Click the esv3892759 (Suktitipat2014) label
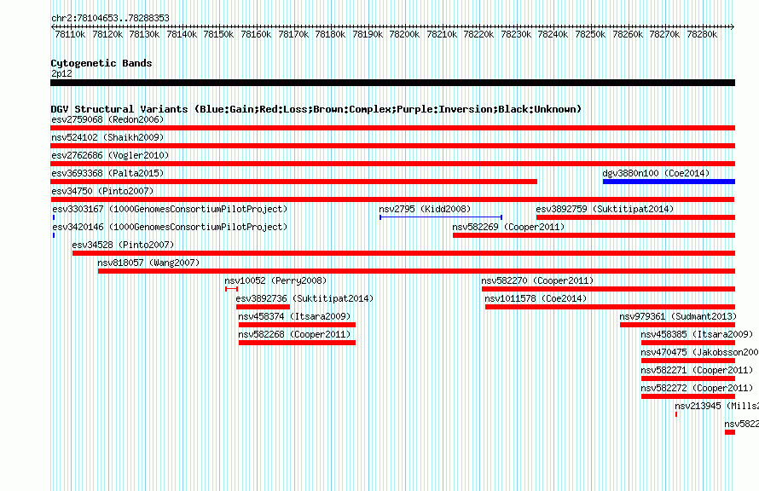Image resolution: width=759 pixels, height=491 pixels. (x=605, y=209)
